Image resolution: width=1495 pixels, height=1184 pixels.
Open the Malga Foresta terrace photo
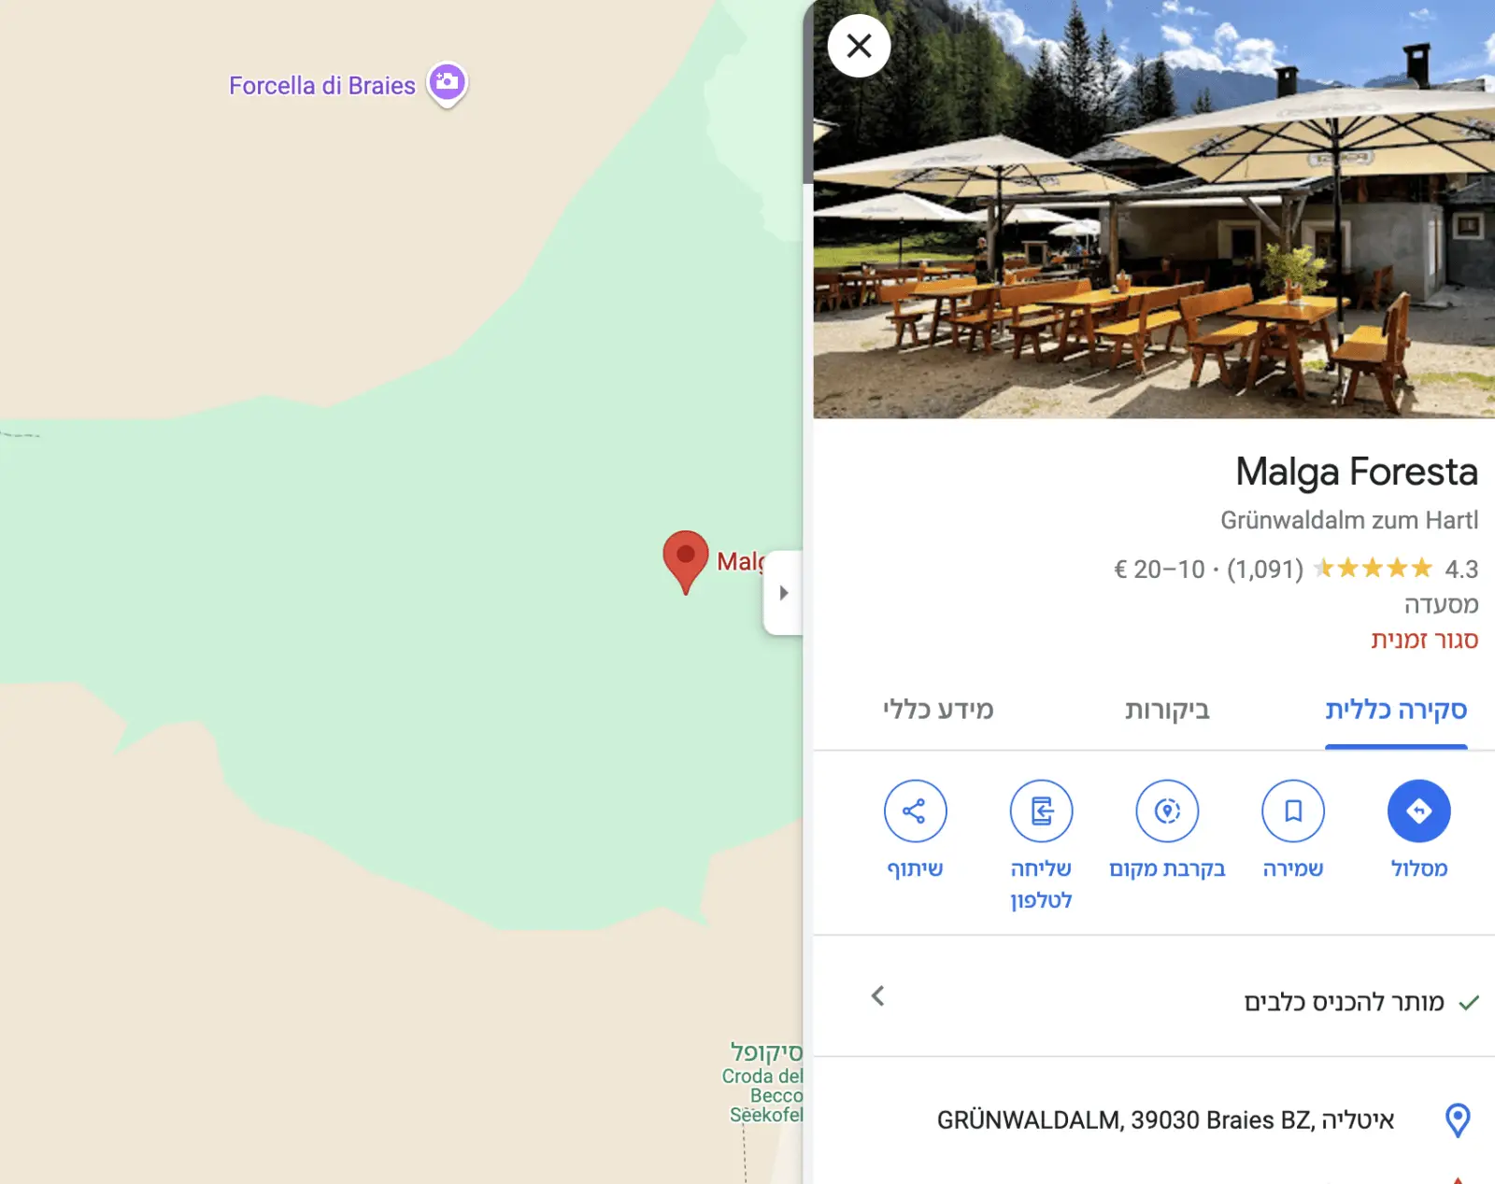pos(1154,209)
